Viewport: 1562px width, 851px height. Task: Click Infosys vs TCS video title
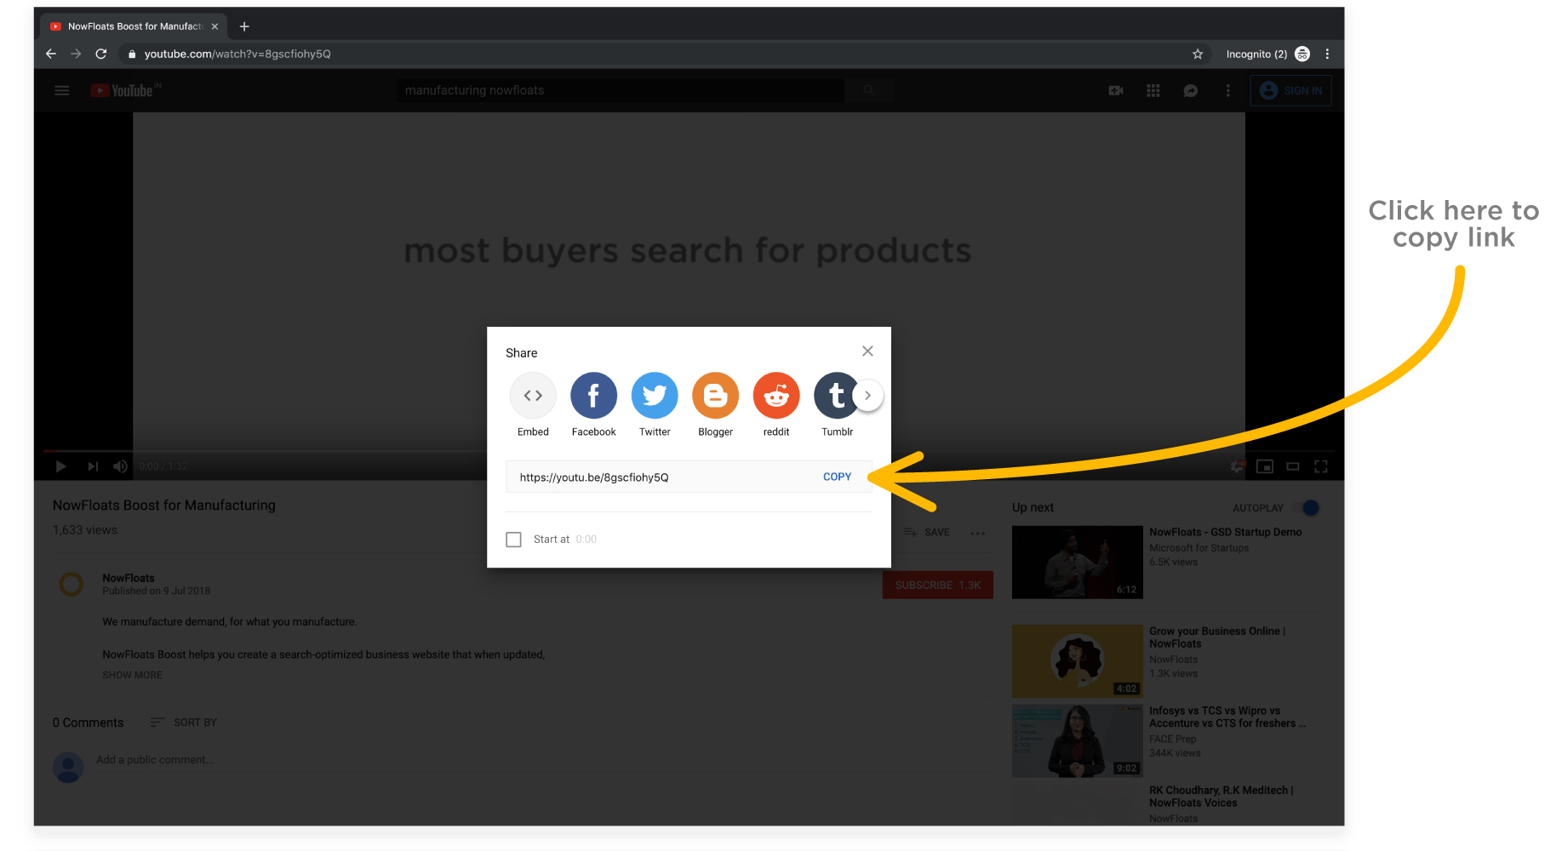click(x=1227, y=717)
